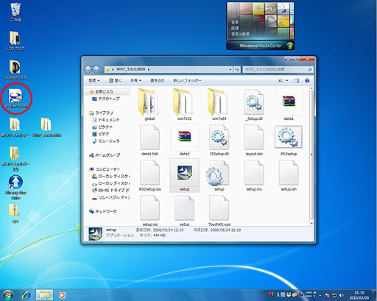Select the Lcdtest v3.6 desktop icon
This screenshot has width=377, height=301.
[x=15, y=70]
